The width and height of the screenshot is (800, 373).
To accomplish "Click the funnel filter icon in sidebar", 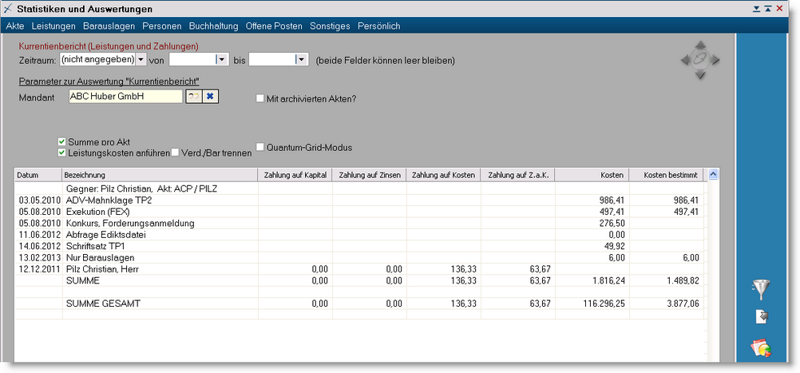I will (761, 289).
